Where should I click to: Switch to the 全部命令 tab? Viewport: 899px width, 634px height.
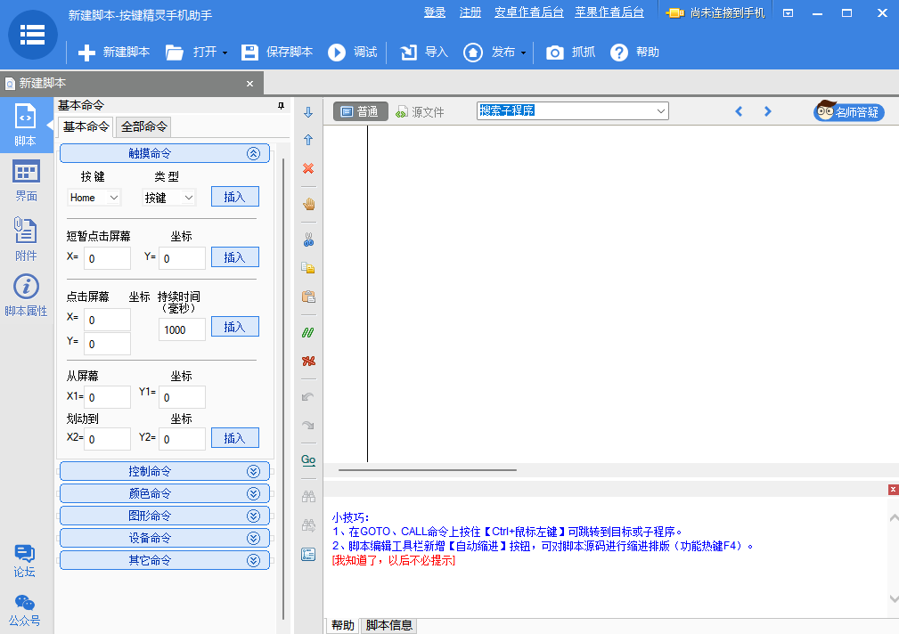tap(143, 127)
